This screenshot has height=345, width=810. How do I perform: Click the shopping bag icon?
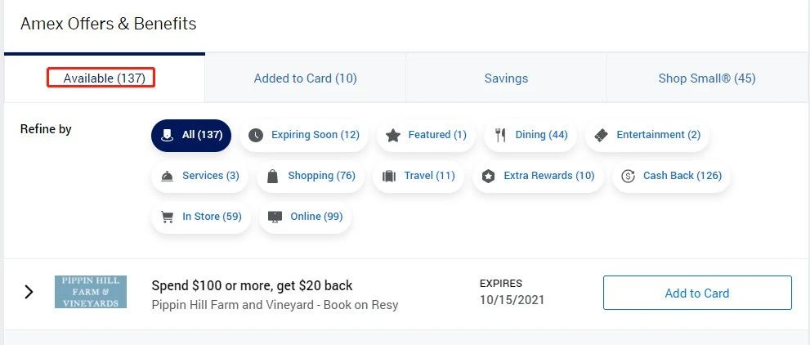tap(272, 176)
